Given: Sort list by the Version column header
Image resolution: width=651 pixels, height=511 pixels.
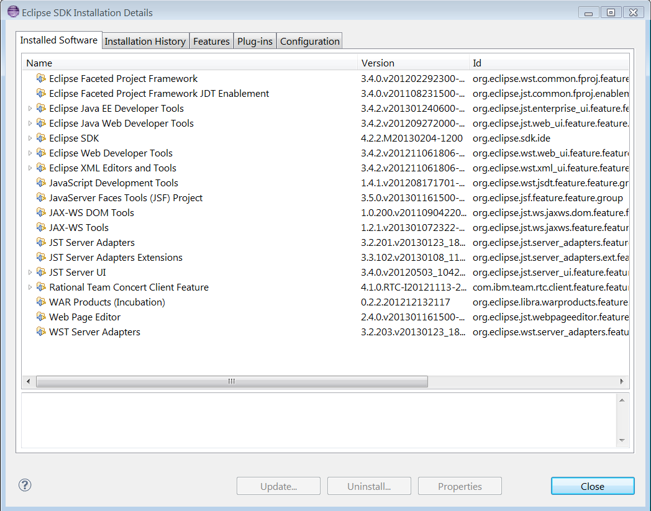Looking at the screenshot, I should coord(413,63).
